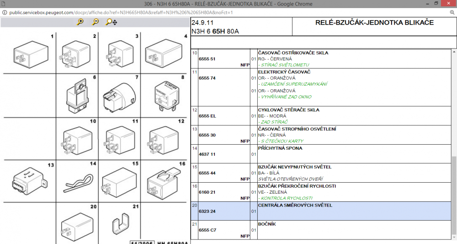Select speed buzzer image number 16
Screen dimensions: 457x244
click(164, 183)
